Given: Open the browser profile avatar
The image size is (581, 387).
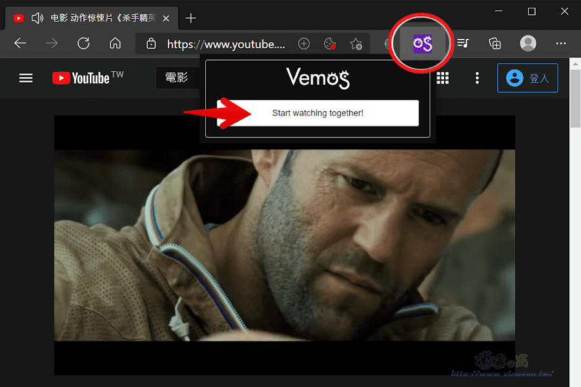Looking at the screenshot, I should click(x=527, y=43).
